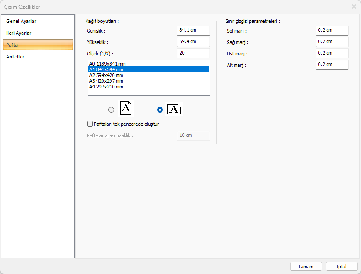Click the landscape page orientation icon
361x274 pixels.
[x=174, y=110]
